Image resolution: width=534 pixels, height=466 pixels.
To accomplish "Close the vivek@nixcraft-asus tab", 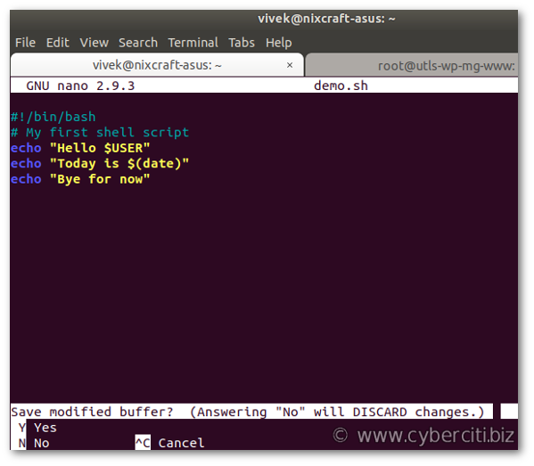I will [290, 65].
